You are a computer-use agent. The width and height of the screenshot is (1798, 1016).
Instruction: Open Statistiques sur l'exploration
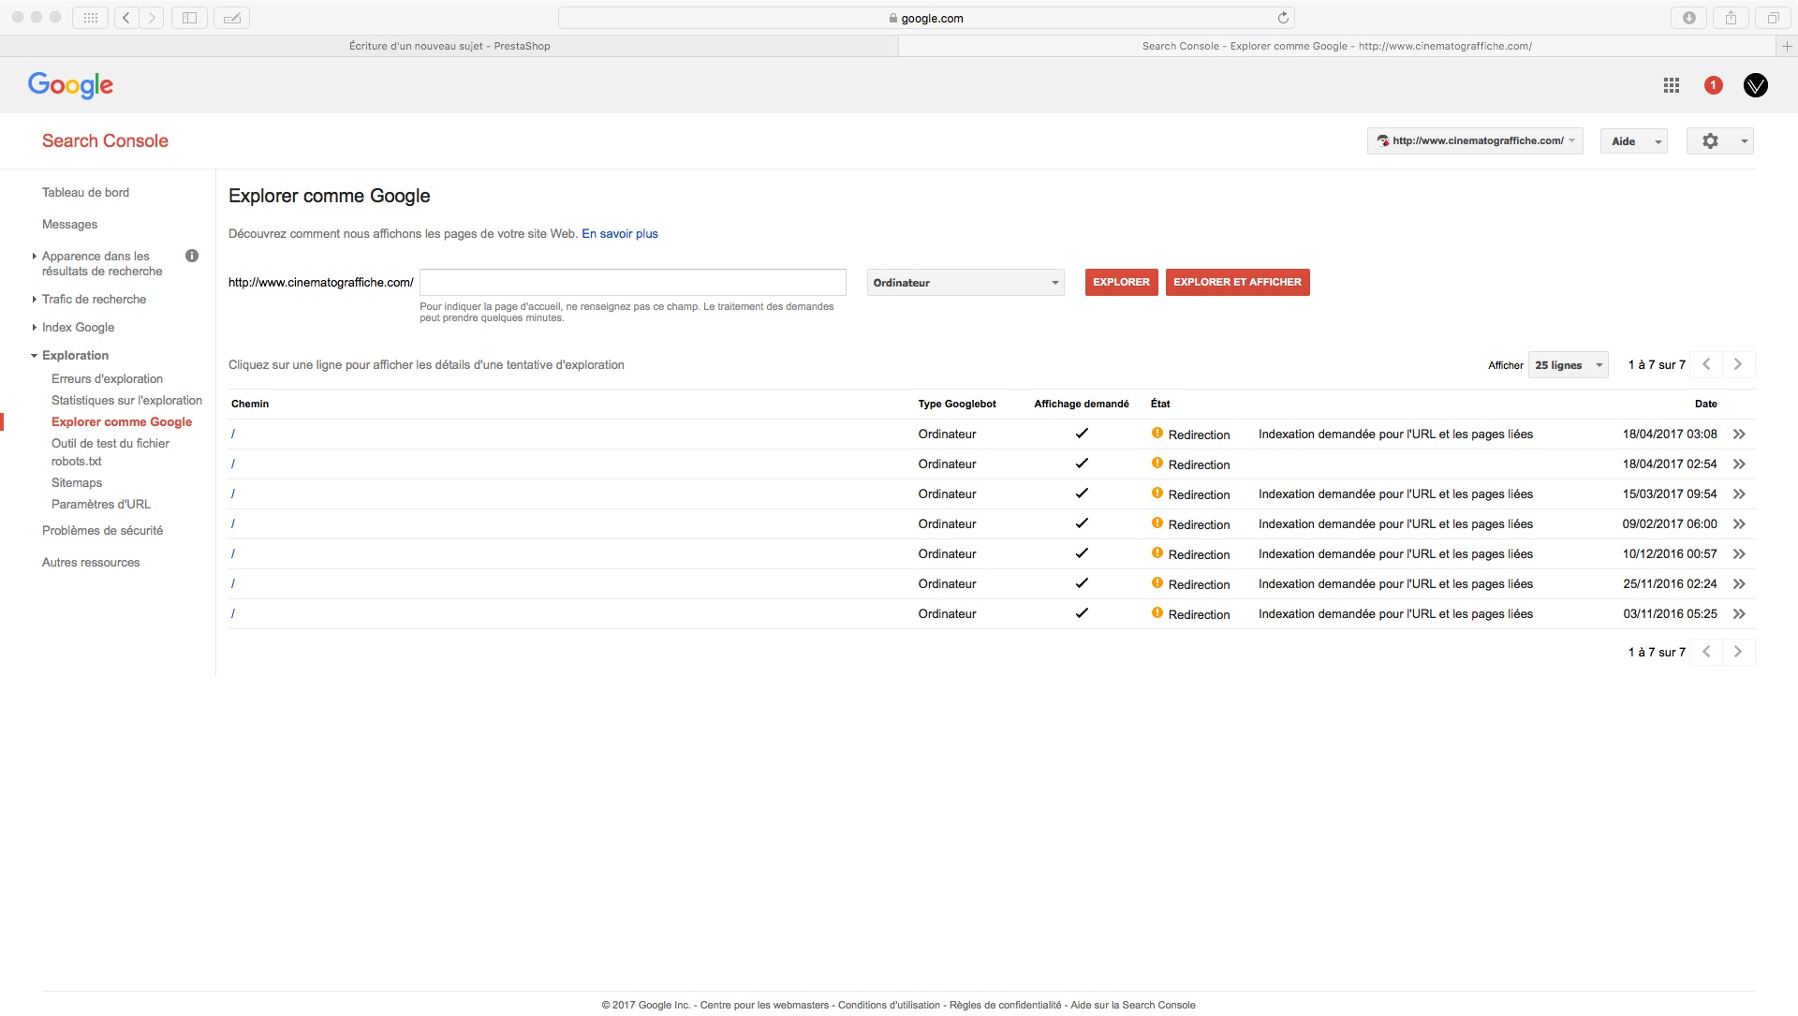(126, 401)
